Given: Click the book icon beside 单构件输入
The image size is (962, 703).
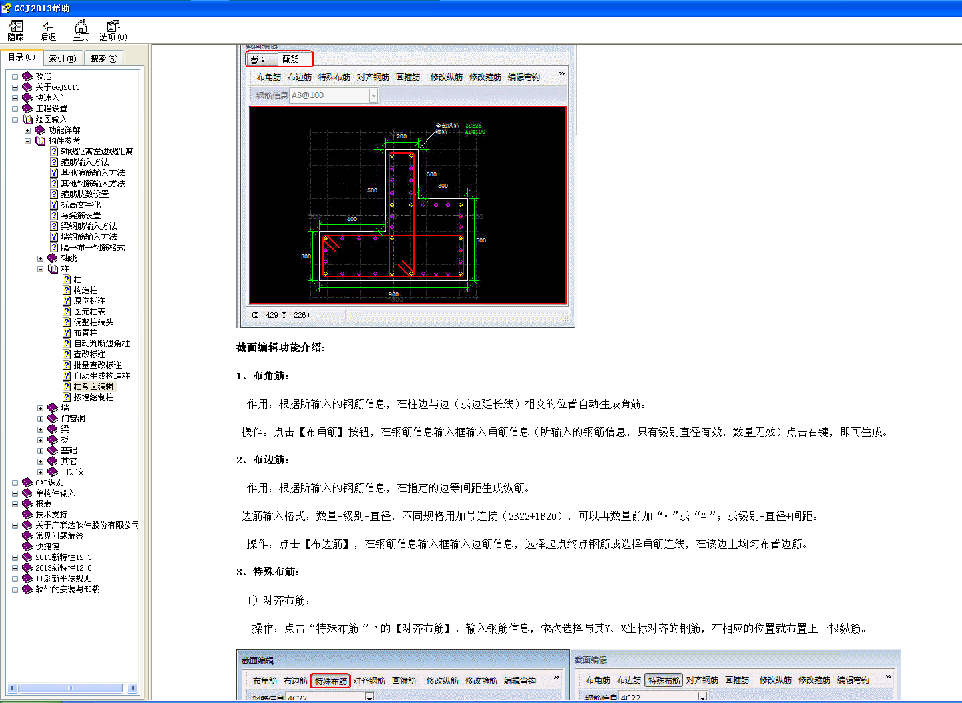Looking at the screenshot, I should [x=27, y=493].
